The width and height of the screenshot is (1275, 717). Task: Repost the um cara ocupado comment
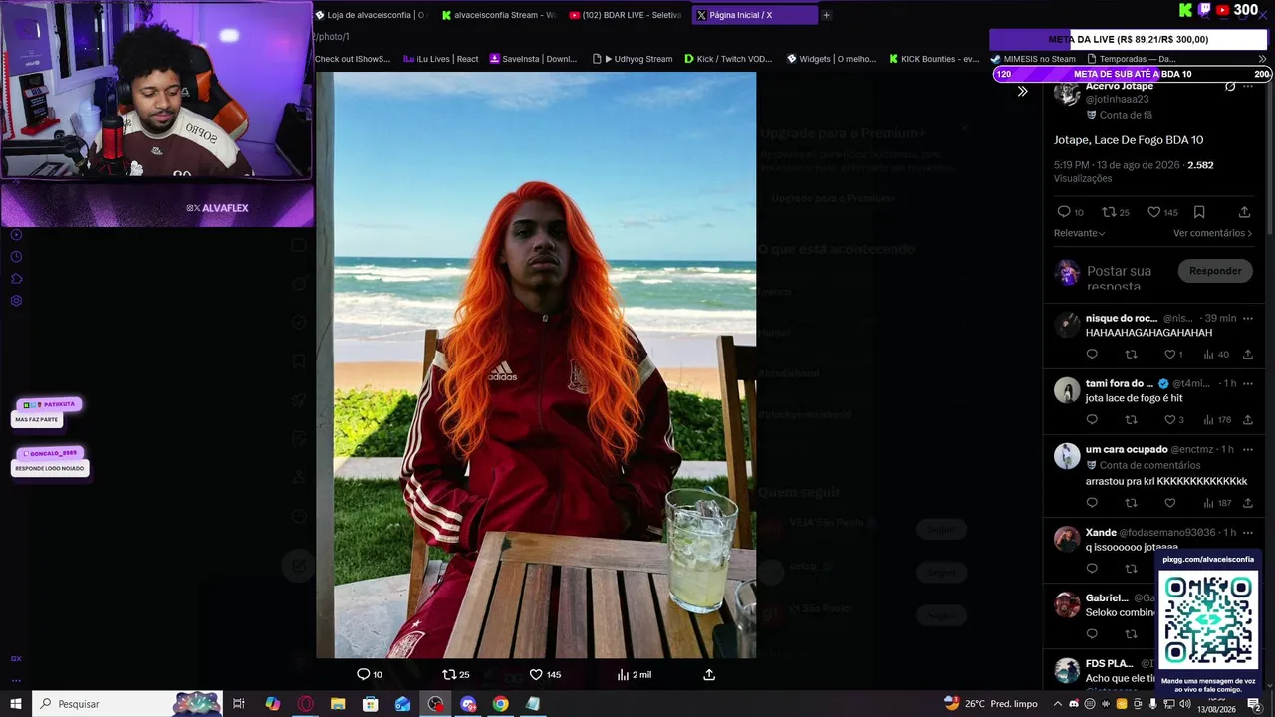point(1131,503)
